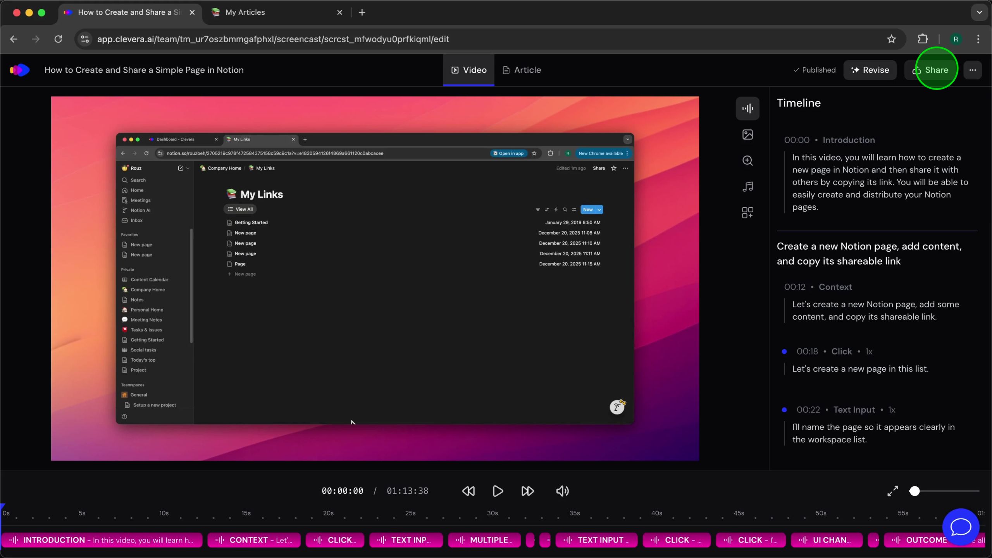Image resolution: width=992 pixels, height=558 pixels.
Task: Open the chat support bubble
Action: (961, 527)
